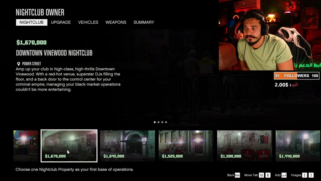Select the $1,670,000 nightclub thumbnail
Viewport: 321px width, 181px height.
pyautogui.click(x=69, y=146)
